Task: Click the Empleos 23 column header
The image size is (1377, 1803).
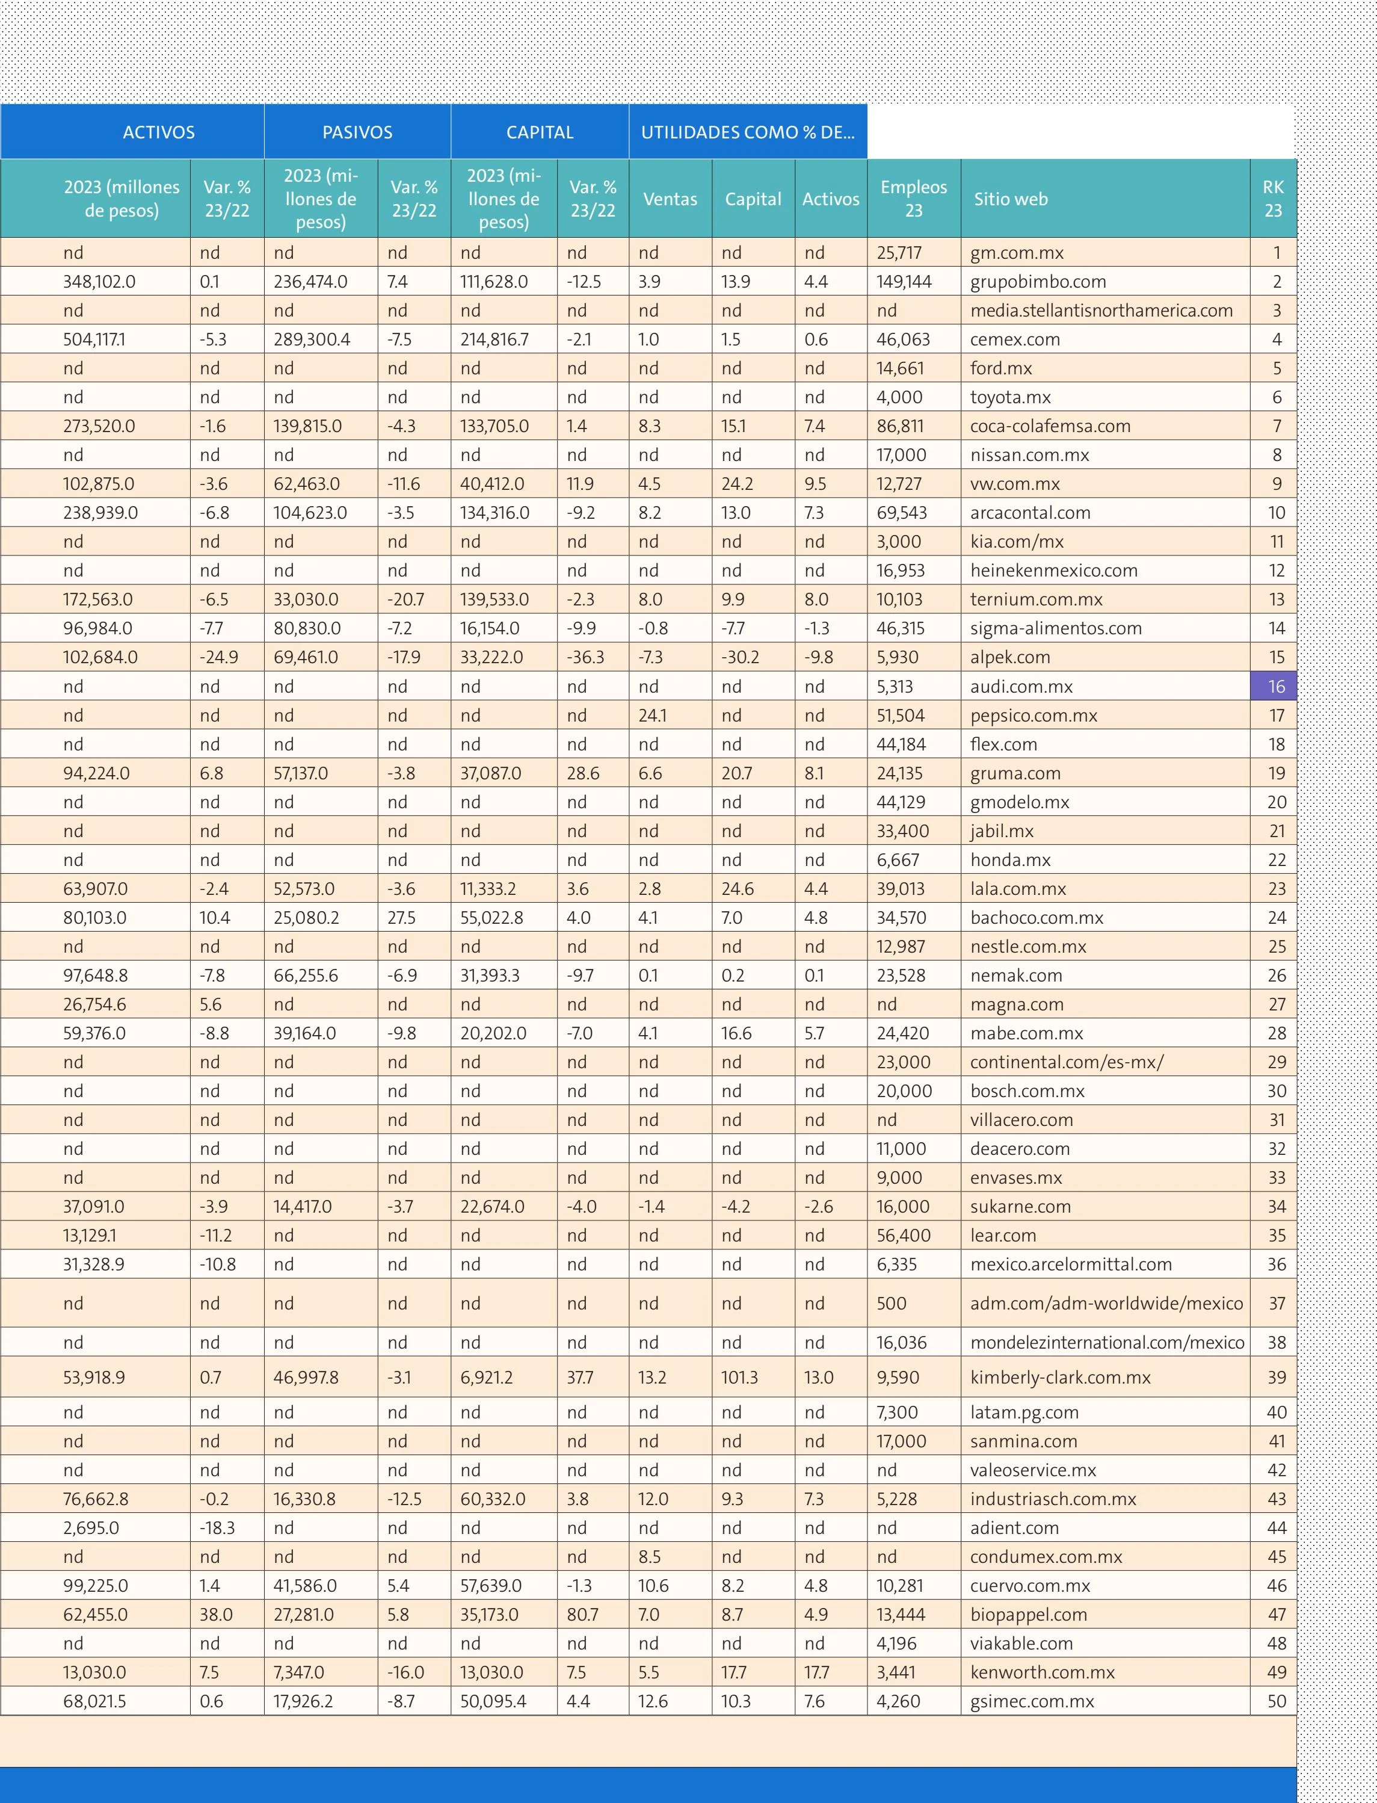Action: pos(914,199)
